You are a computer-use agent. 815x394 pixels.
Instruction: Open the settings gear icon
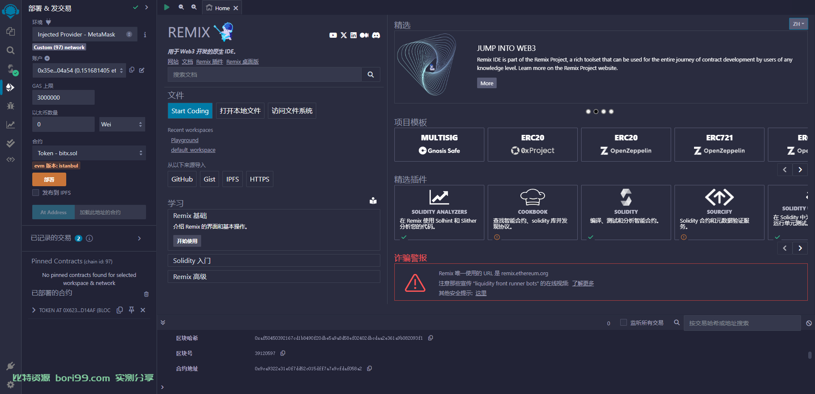tap(11, 385)
